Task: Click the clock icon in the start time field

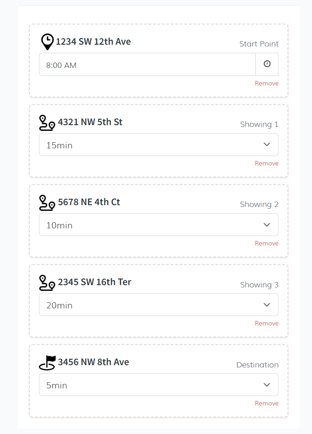Action: click(x=267, y=64)
